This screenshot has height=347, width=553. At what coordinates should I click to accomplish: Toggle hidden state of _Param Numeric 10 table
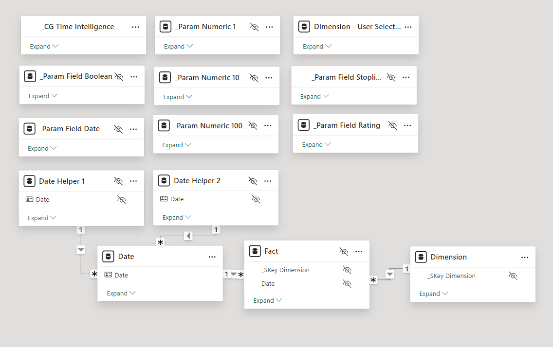point(254,78)
